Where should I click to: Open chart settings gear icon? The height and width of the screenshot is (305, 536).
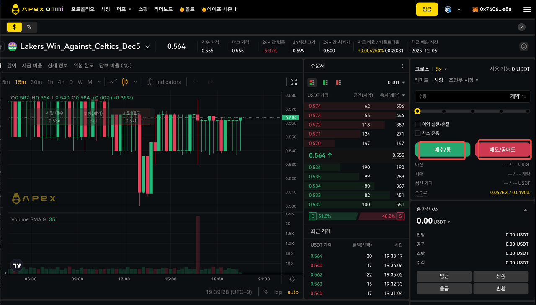[292, 279]
